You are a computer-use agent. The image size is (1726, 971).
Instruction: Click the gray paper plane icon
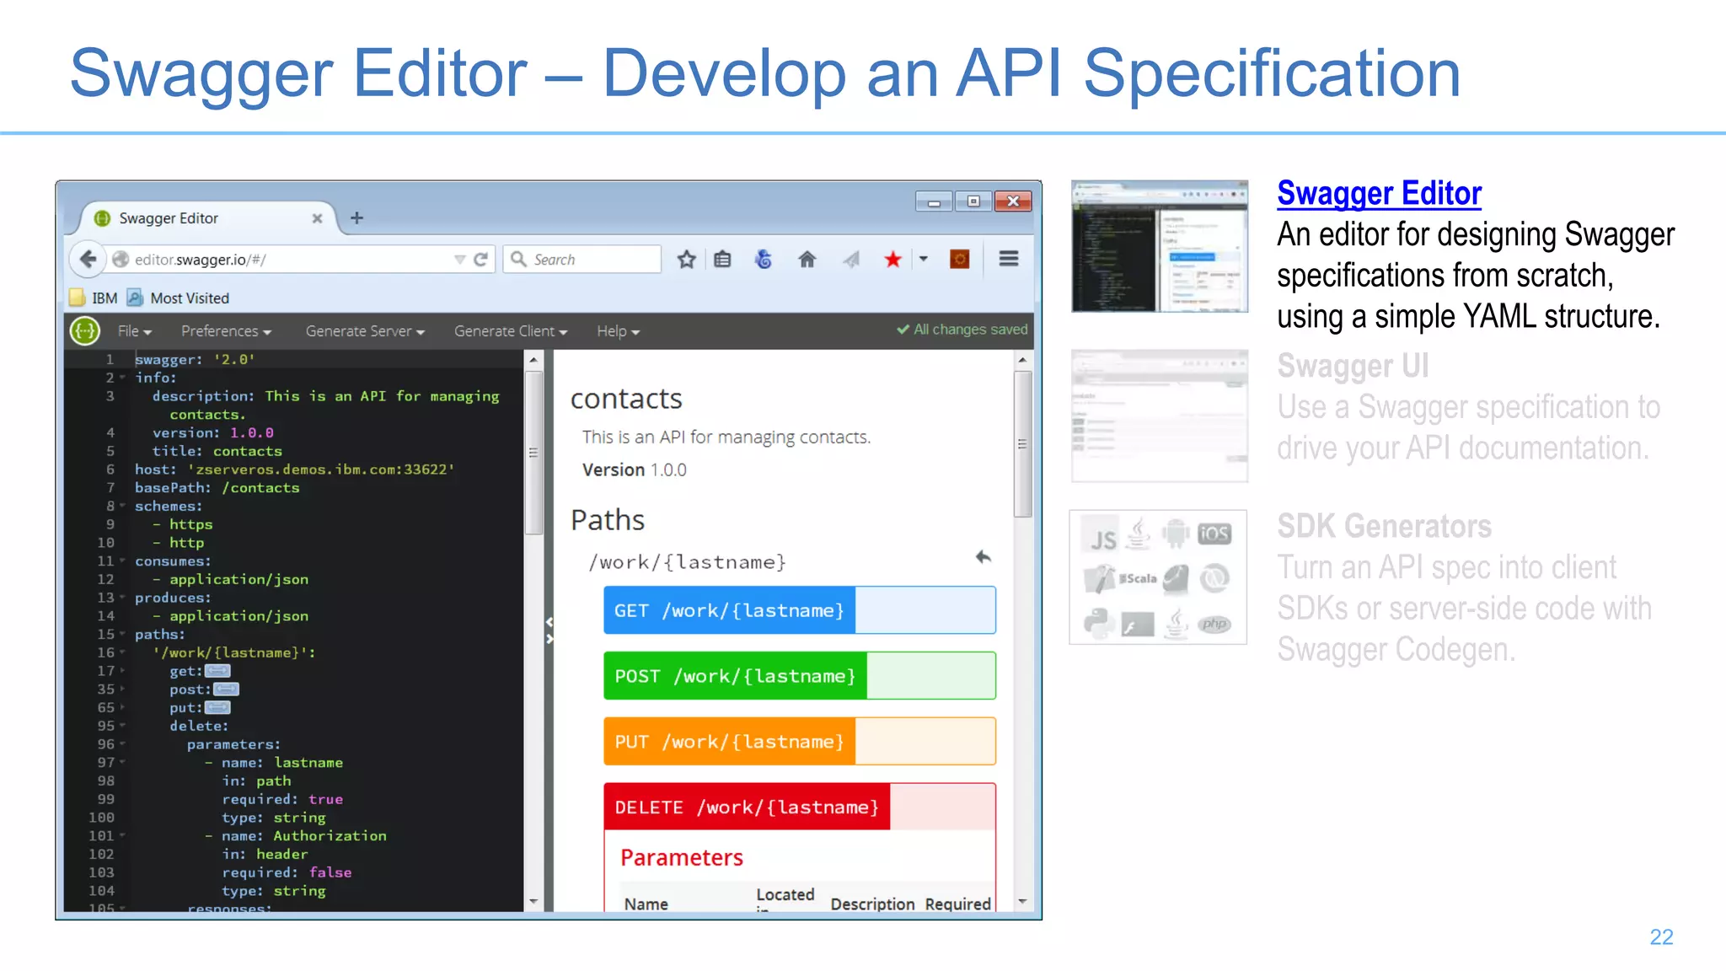(x=851, y=260)
